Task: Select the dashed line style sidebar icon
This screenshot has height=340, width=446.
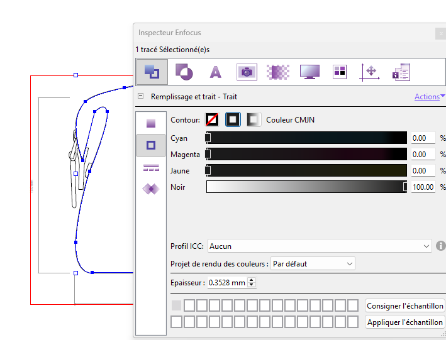Action: pos(151,167)
